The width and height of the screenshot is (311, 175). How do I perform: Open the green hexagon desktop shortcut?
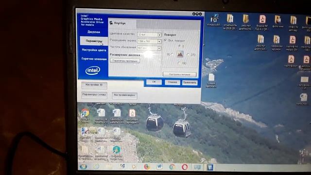(x=117, y=153)
